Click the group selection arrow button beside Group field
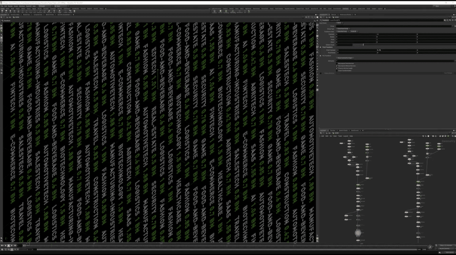456x255 pixels. [x=455, y=26]
